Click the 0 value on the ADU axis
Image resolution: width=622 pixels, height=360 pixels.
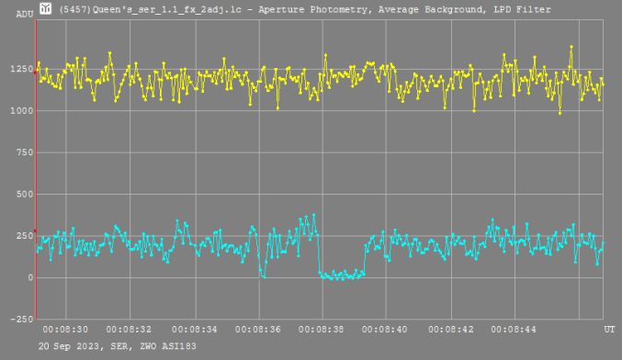coord(30,277)
